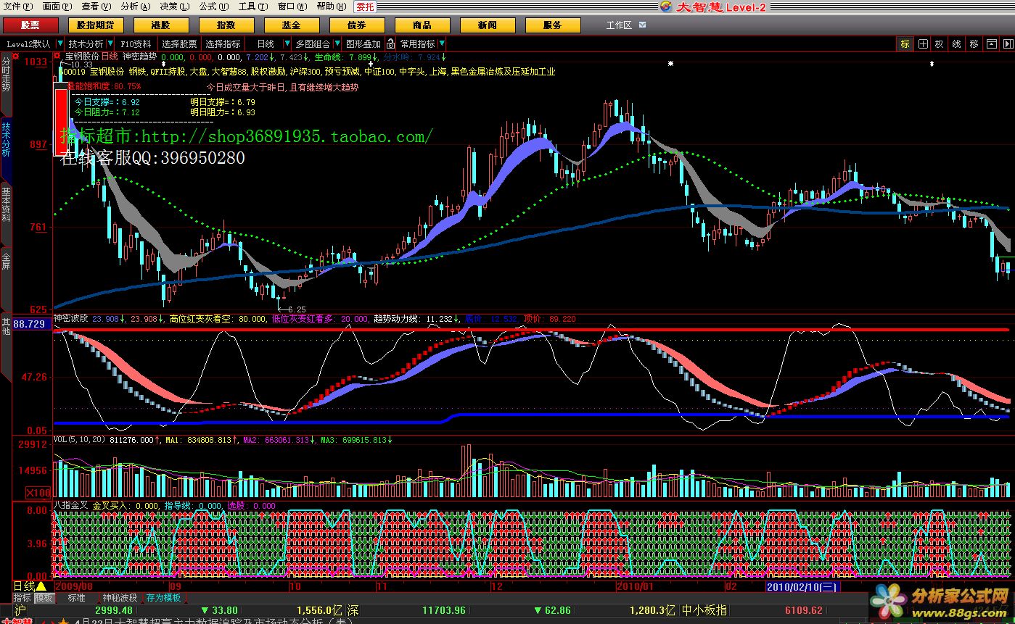Open the 常用指标 dropdown arrow
1015x624 pixels.
point(442,44)
